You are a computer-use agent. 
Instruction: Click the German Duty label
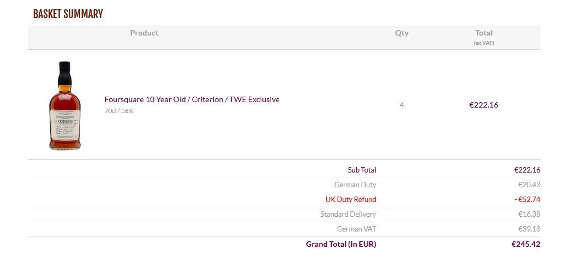[355, 185]
